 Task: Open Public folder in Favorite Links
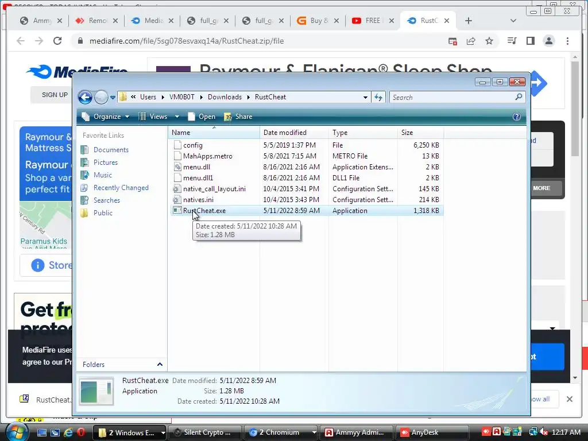tap(103, 213)
